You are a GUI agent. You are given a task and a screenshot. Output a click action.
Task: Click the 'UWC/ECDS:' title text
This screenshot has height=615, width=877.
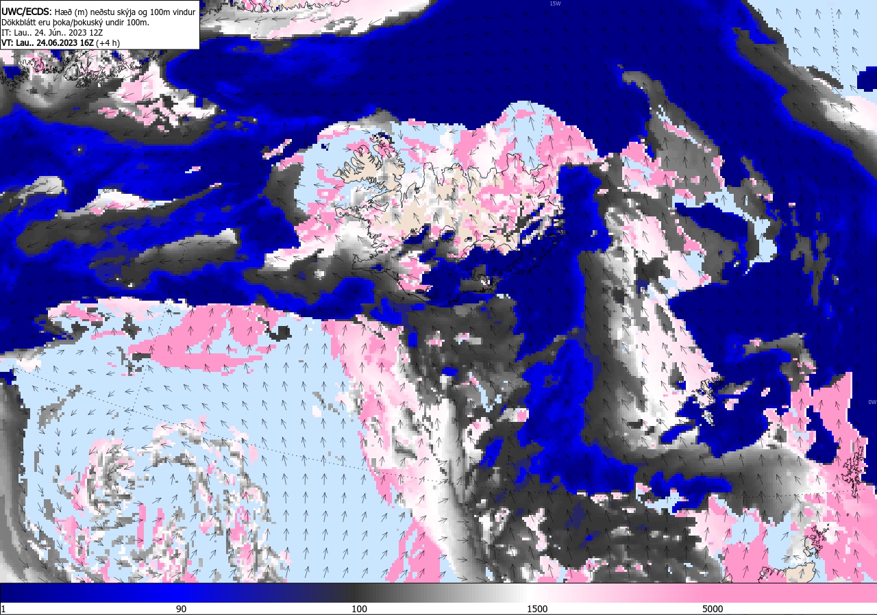point(26,12)
